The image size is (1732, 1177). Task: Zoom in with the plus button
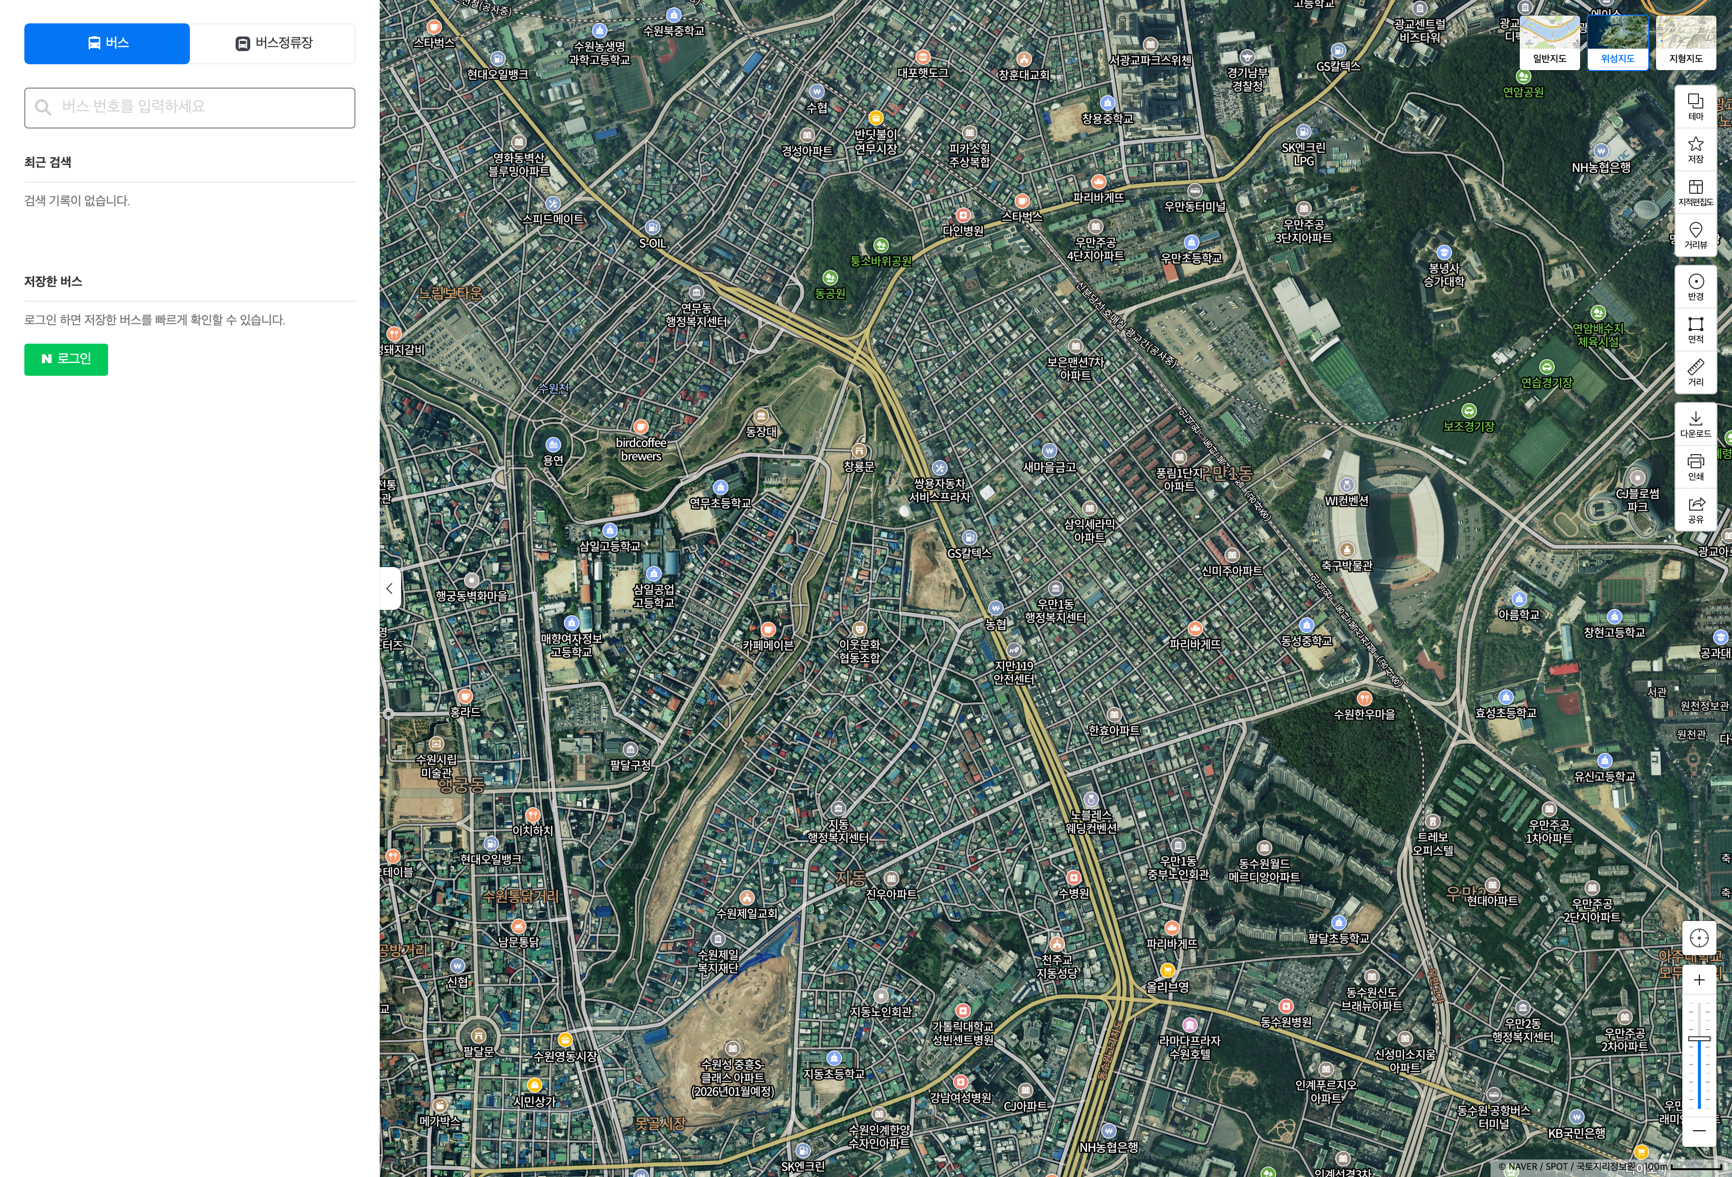(x=1698, y=979)
